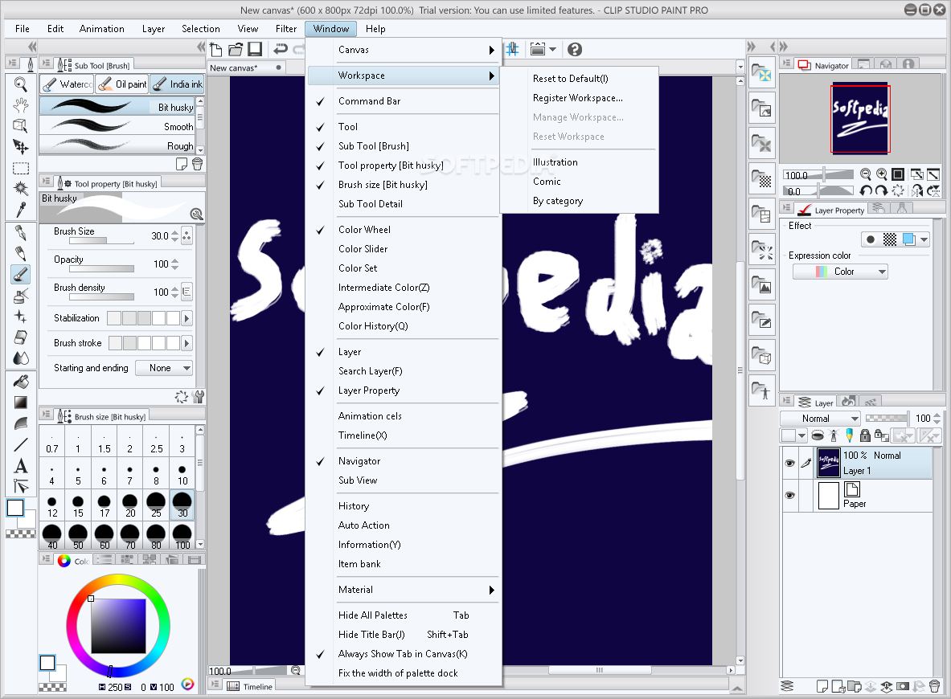This screenshot has height=699, width=951.
Task: Open layer color effect dropdown arrow
Action: point(924,239)
